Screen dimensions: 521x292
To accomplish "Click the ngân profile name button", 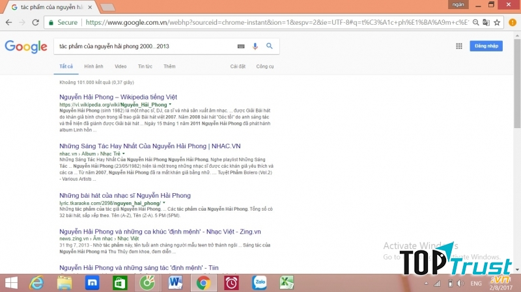I will 458,5.
